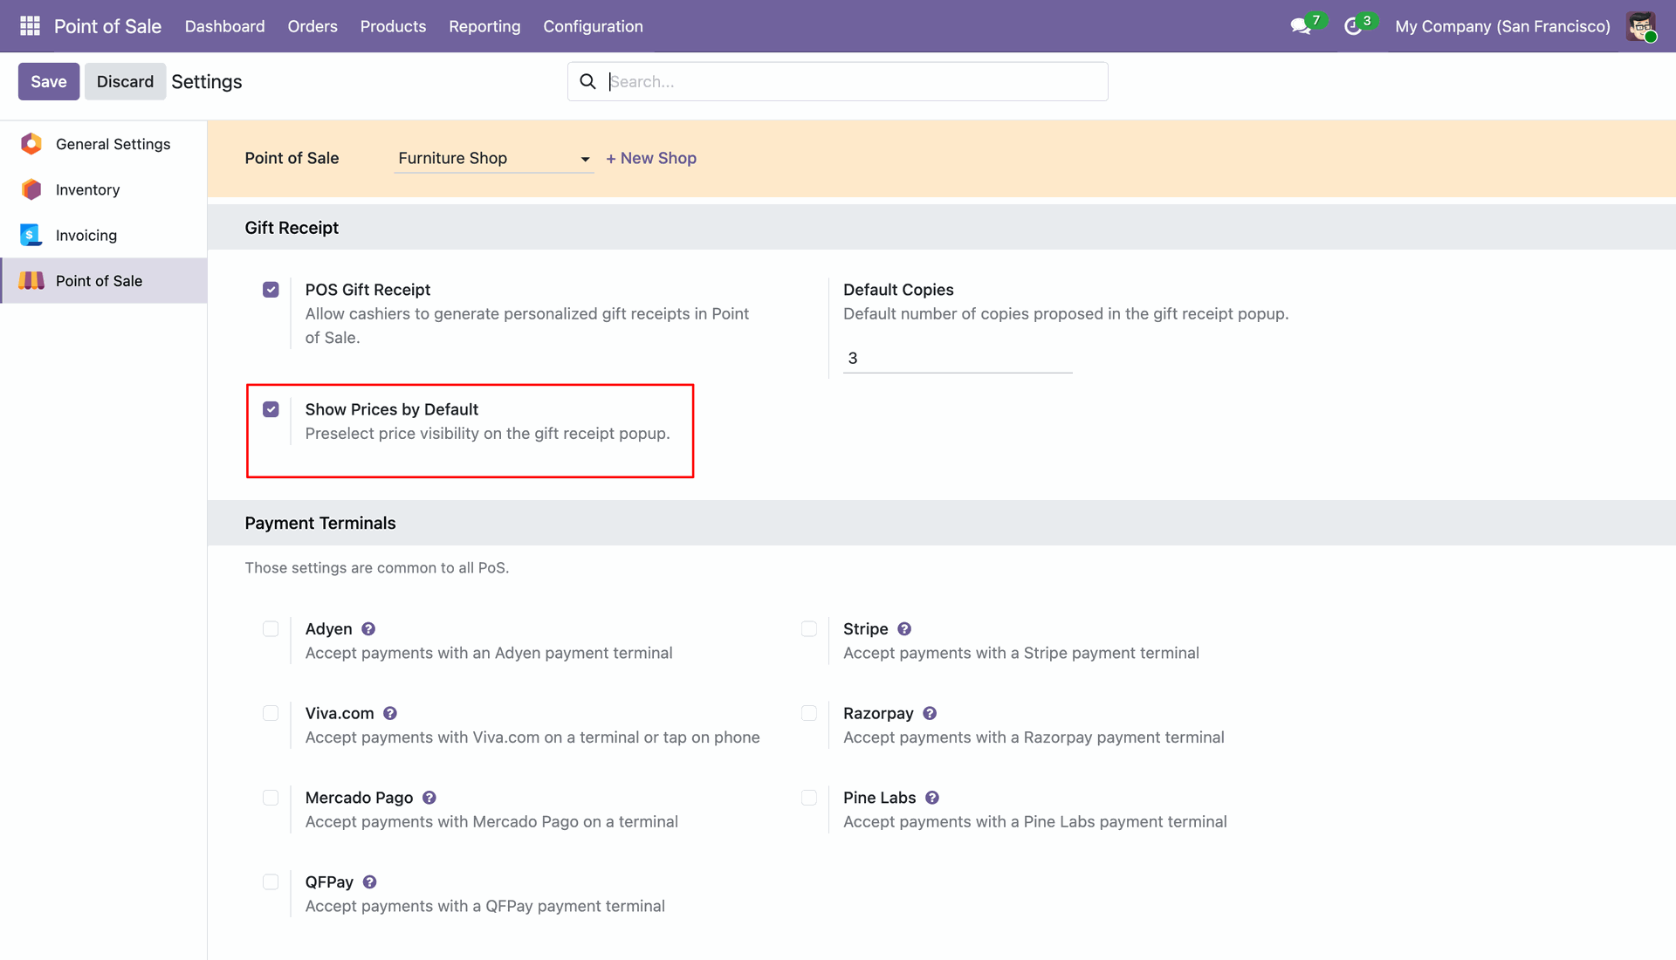Switch to Inventory settings in sidebar
This screenshot has height=960, width=1676.
tap(104, 189)
